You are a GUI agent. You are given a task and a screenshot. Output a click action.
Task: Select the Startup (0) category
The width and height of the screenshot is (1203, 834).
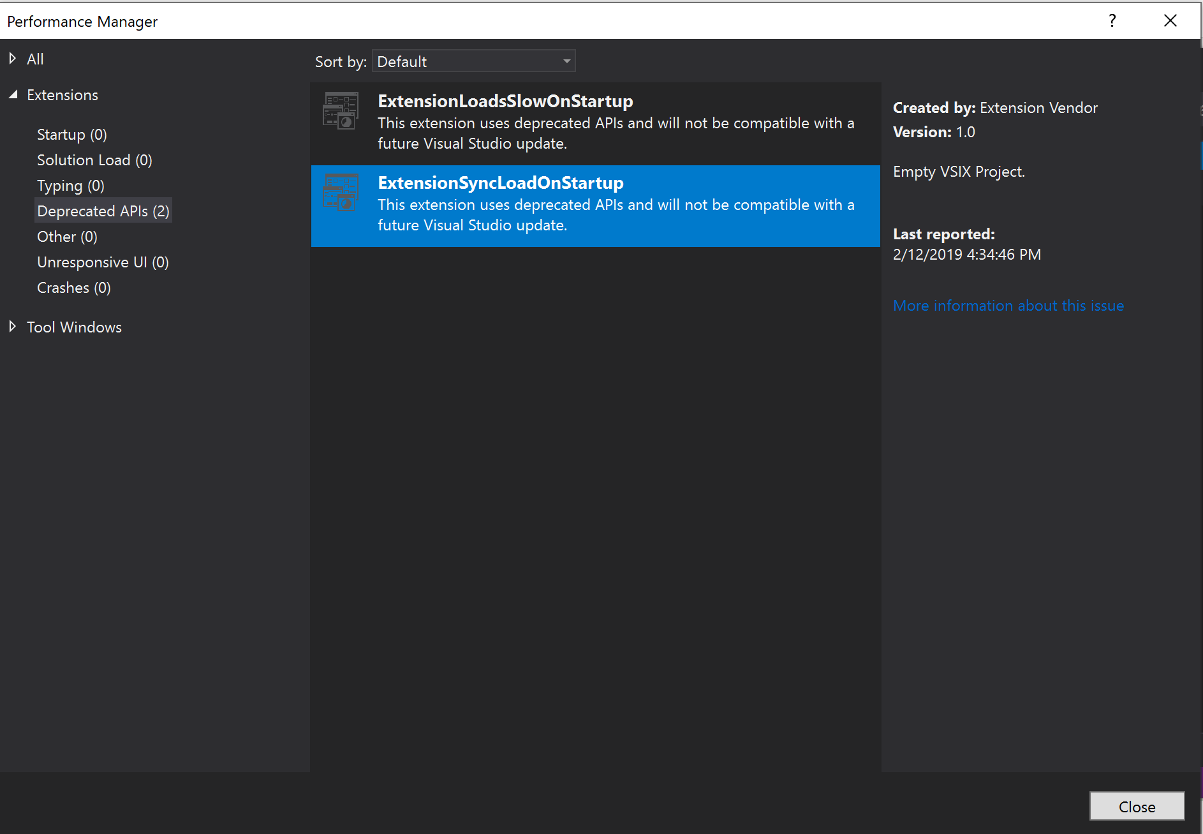pyautogui.click(x=71, y=135)
